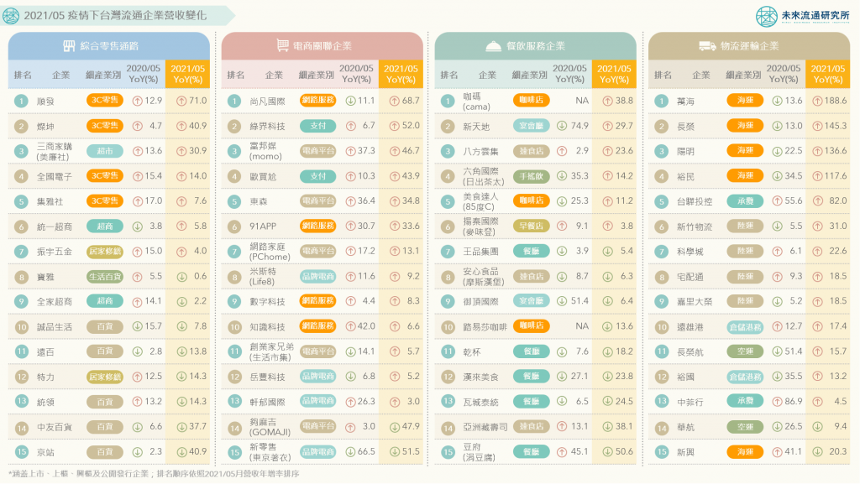The image size is (860, 484).
Task: Click the company name 八方雲集
Action: click(480, 152)
